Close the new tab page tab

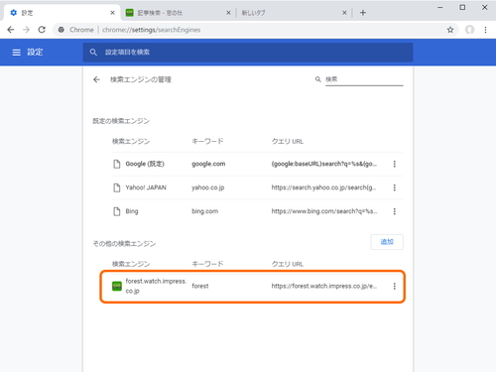[344, 13]
